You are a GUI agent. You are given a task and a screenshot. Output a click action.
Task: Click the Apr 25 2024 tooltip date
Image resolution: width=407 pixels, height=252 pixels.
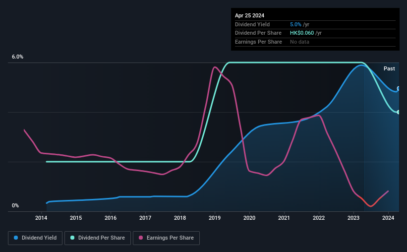(249, 15)
